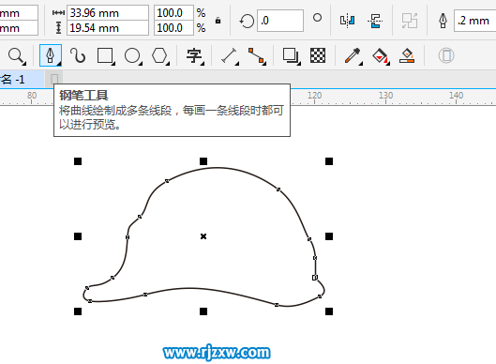Open the Pen tool flyout arrow
The width and height of the screenshot is (496, 364).
coord(58,64)
